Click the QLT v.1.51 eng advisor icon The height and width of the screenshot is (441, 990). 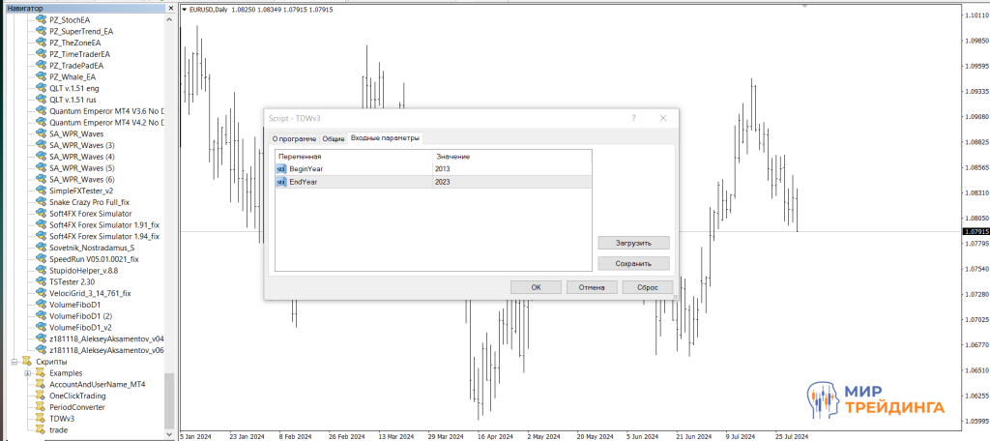pyautogui.click(x=41, y=88)
